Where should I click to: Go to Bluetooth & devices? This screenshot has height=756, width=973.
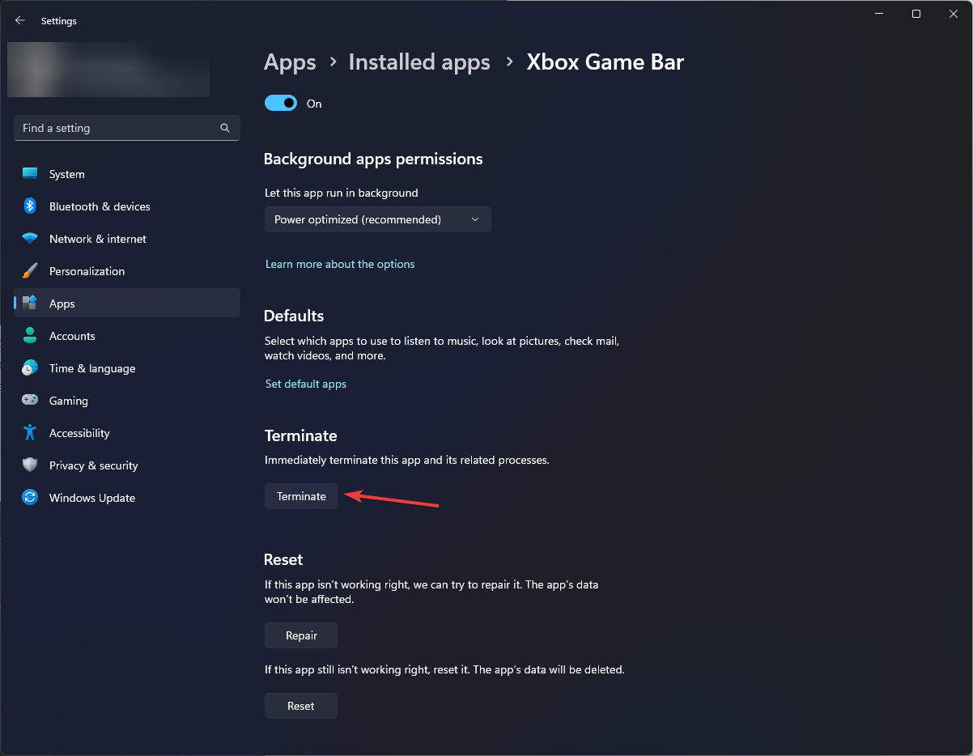tap(127, 206)
